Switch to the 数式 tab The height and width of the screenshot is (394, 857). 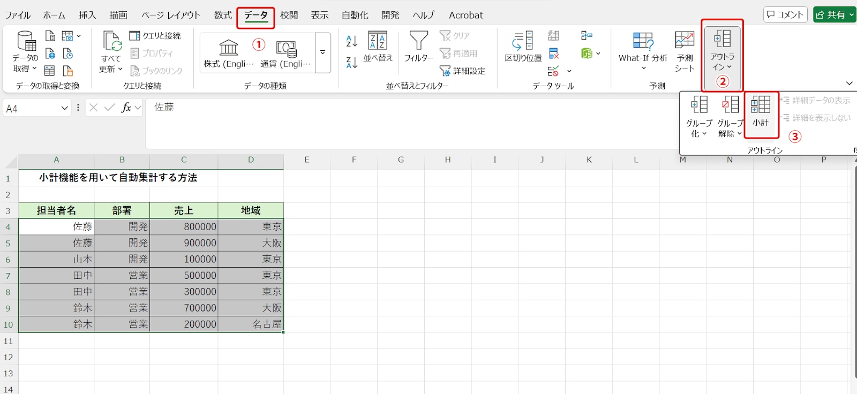[x=223, y=15]
